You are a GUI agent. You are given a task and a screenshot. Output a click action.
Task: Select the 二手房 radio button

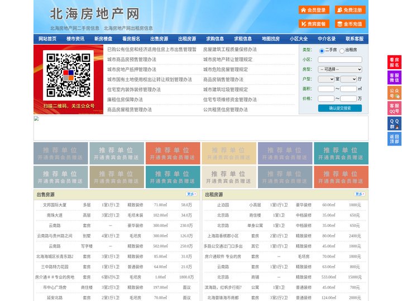pos(322,51)
